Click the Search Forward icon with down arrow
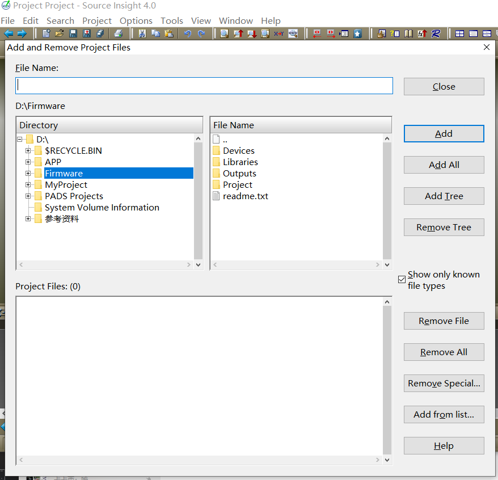Image resolution: width=498 pixels, height=480 pixels. click(252, 33)
